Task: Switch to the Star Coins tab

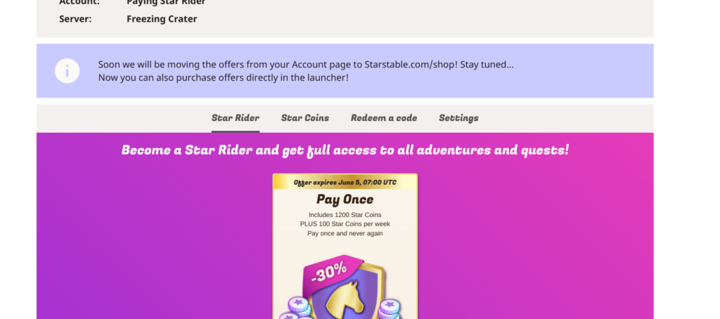Action: click(x=305, y=118)
